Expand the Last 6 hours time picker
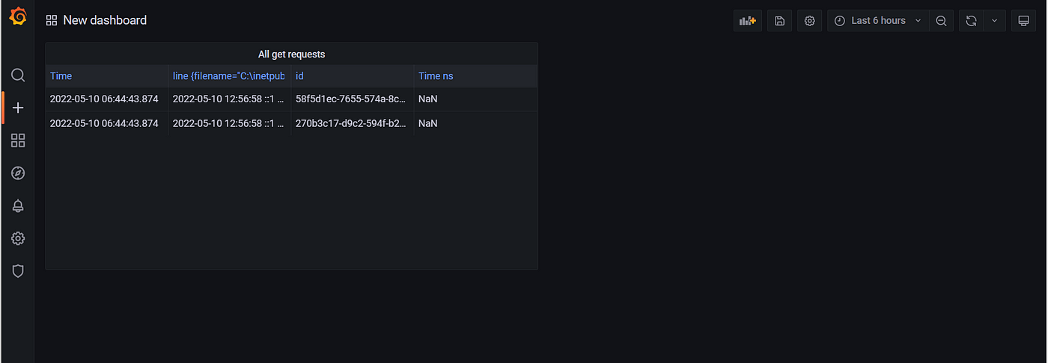Viewport: 1048px width, 363px height. point(879,21)
